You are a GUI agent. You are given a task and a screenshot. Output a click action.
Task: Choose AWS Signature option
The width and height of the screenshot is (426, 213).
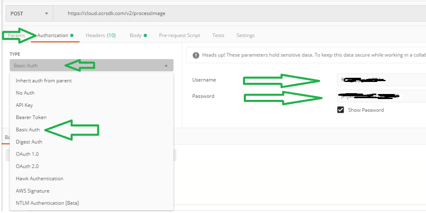coord(91,191)
